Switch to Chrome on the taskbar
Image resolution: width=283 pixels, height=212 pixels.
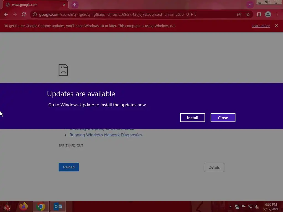pyautogui.click(x=40, y=206)
